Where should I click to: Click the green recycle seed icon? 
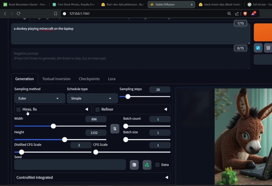[x=147, y=165]
